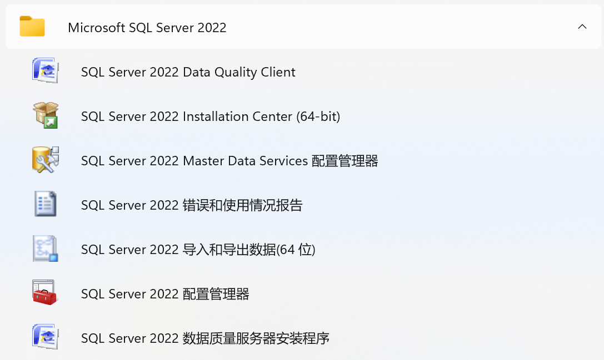Click the 导入和导出数据(64 位) wizard icon
The height and width of the screenshot is (360, 604).
tap(45, 249)
